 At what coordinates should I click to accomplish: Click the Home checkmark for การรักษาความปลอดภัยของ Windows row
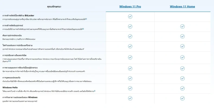[x=182, y=98]
